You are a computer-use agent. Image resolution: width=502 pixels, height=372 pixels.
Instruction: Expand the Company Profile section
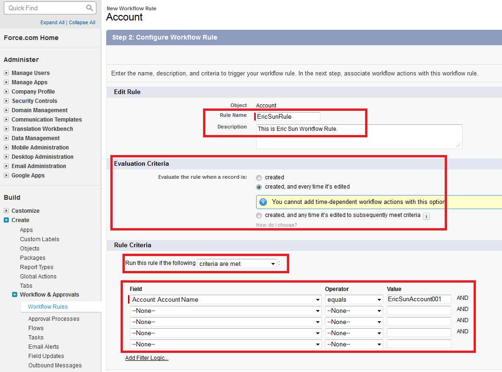6,92
